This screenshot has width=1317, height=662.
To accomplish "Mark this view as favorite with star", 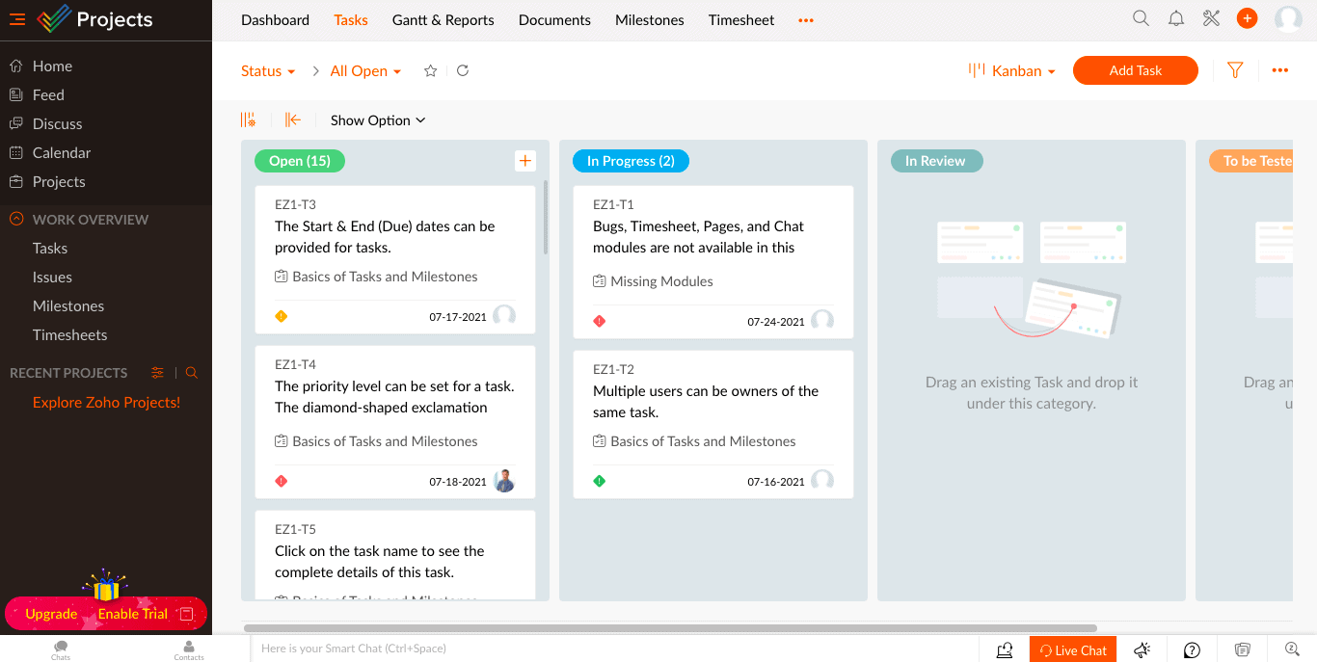I will click(431, 70).
